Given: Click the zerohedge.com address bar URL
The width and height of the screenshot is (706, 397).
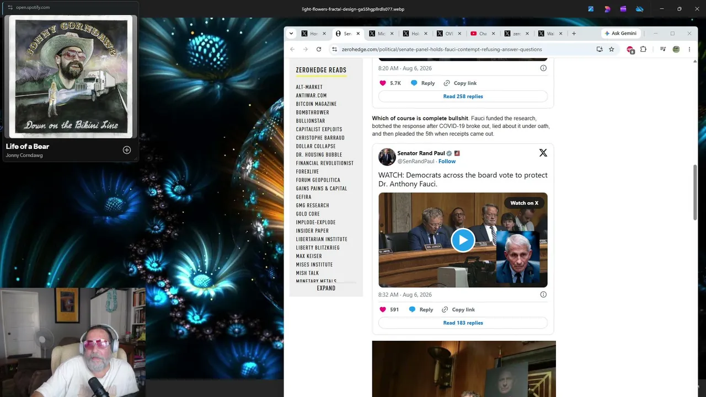Looking at the screenshot, I should pos(442,49).
